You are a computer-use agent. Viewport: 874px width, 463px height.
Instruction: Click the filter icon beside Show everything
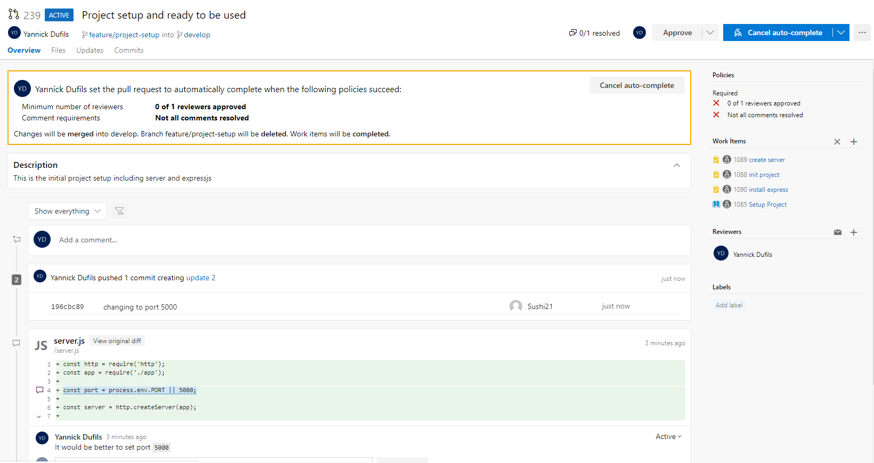pos(119,211)
